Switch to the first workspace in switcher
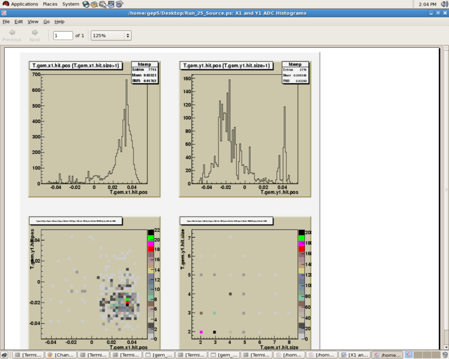The width and height of the screenshot is (449, 359). (x=409, y=355)
